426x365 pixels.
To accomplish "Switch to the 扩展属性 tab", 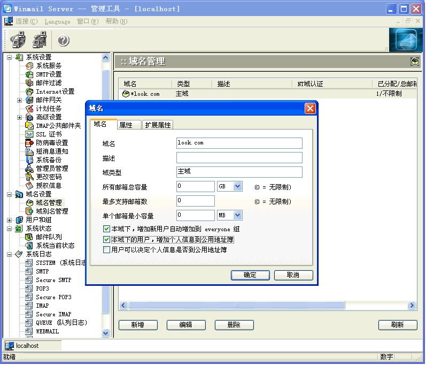I will coord(158,125).
